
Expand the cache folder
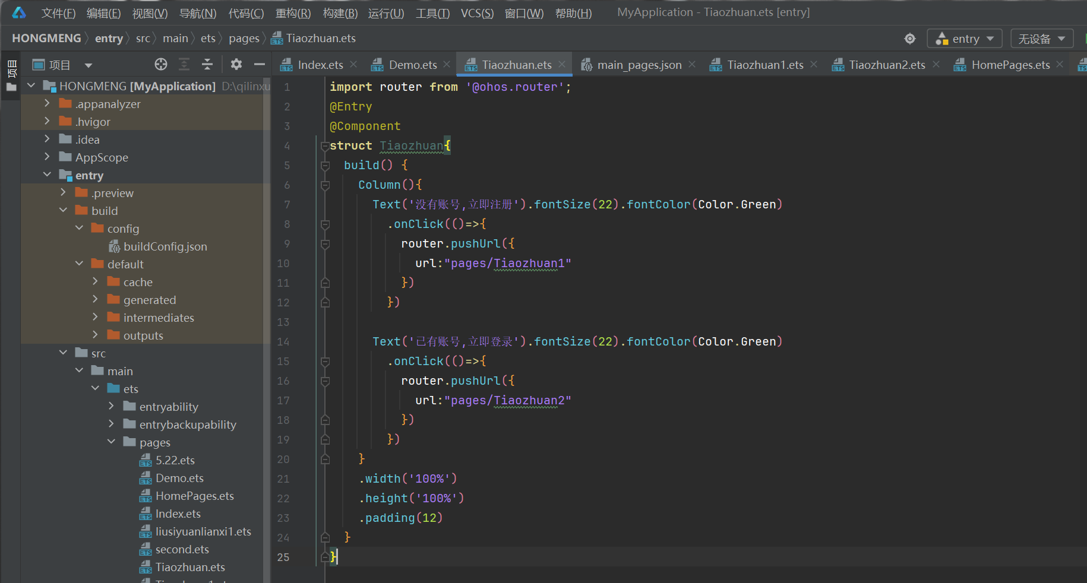pos(95,281)
